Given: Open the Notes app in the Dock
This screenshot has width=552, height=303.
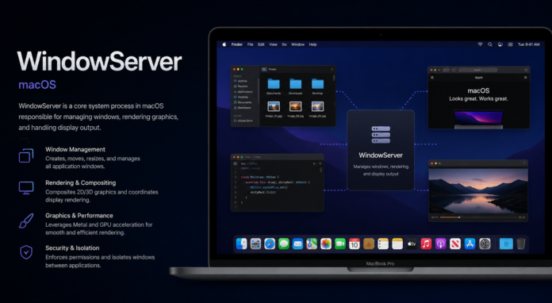Looking at the screenshot, I should [397, 244].
